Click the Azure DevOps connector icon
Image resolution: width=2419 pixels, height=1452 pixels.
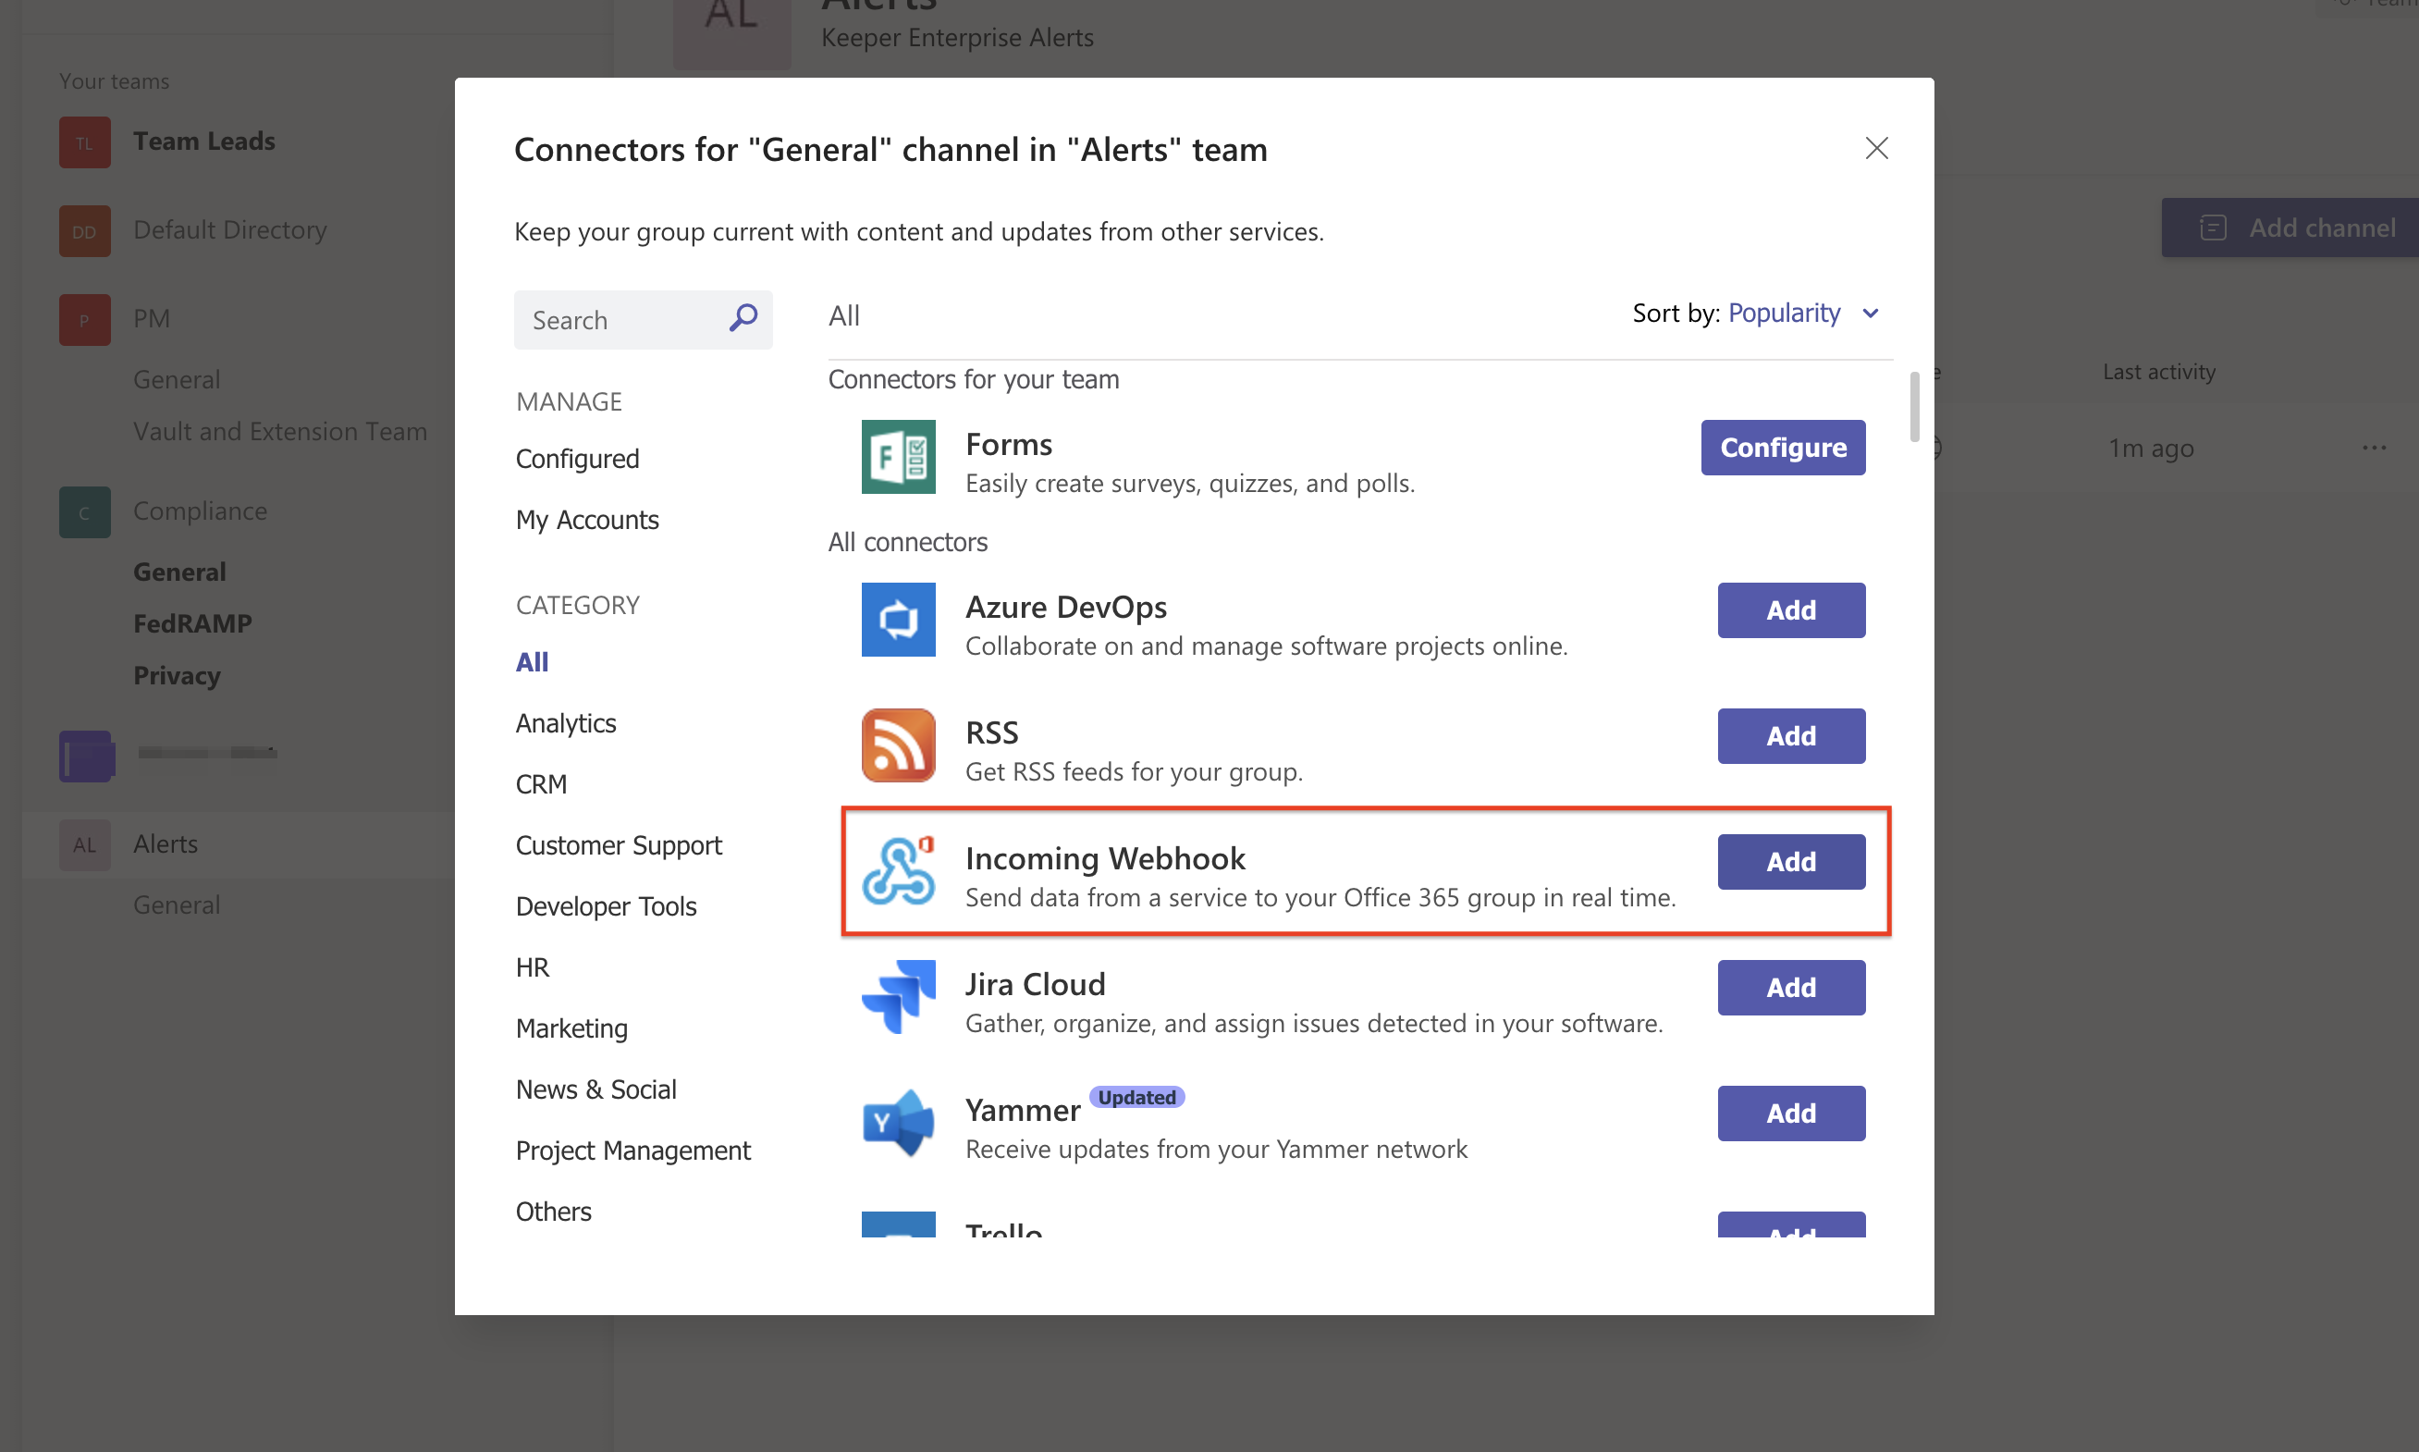tap(898, 620)
